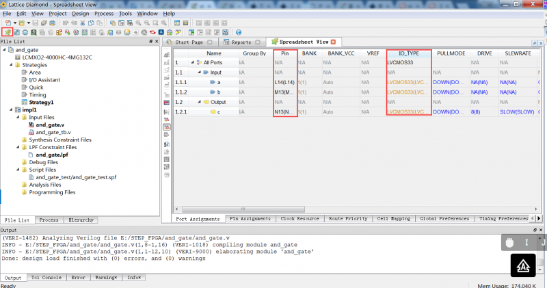The height and width of the screenshot is (288, 547).
Task: Open the Spreadsheet View toolbar icon
Action: click(8, 32)
